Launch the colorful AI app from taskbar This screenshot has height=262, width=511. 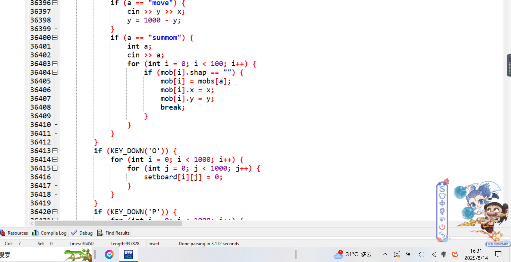tap(109, 254)
